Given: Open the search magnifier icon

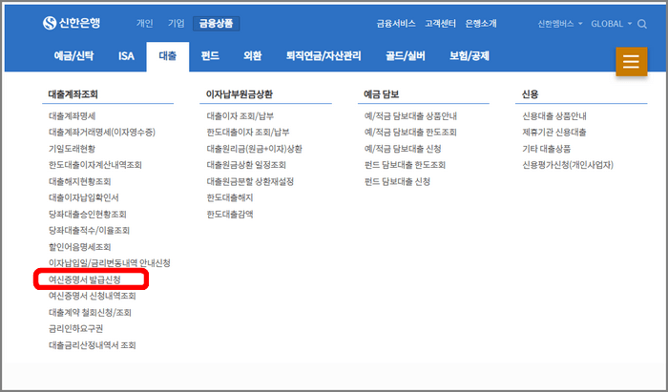Looking at the screenshot, I should [642, 24].
